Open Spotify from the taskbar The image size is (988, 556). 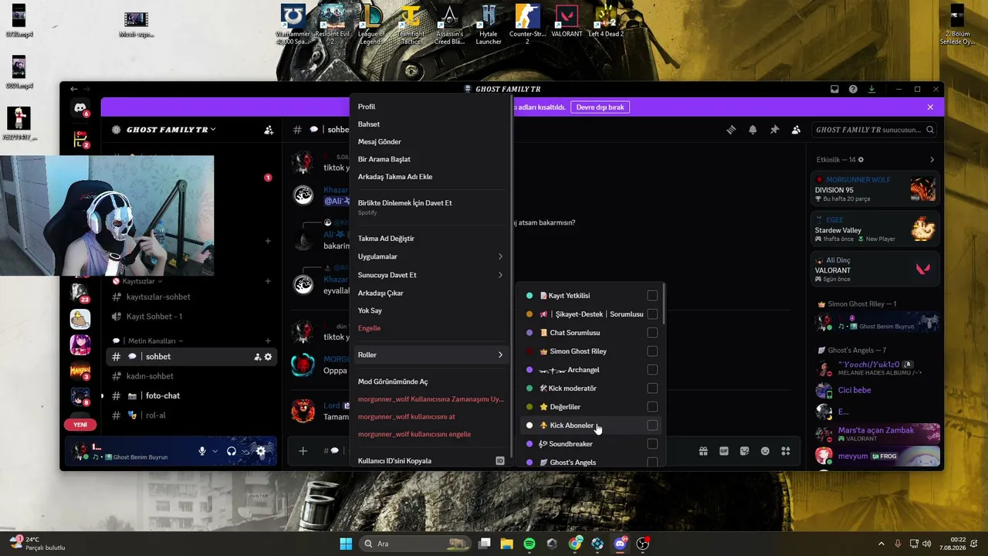(x=530, y=544)
